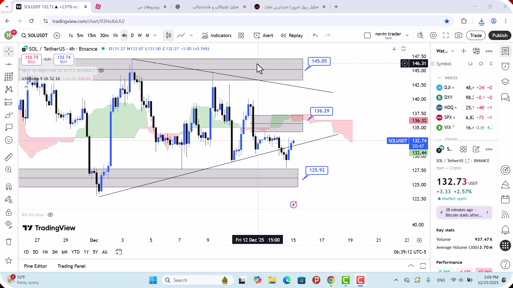Screen dimensions: 513x288
Task: Select DXY row in the watchlist
Action: [x=464, y=98]
